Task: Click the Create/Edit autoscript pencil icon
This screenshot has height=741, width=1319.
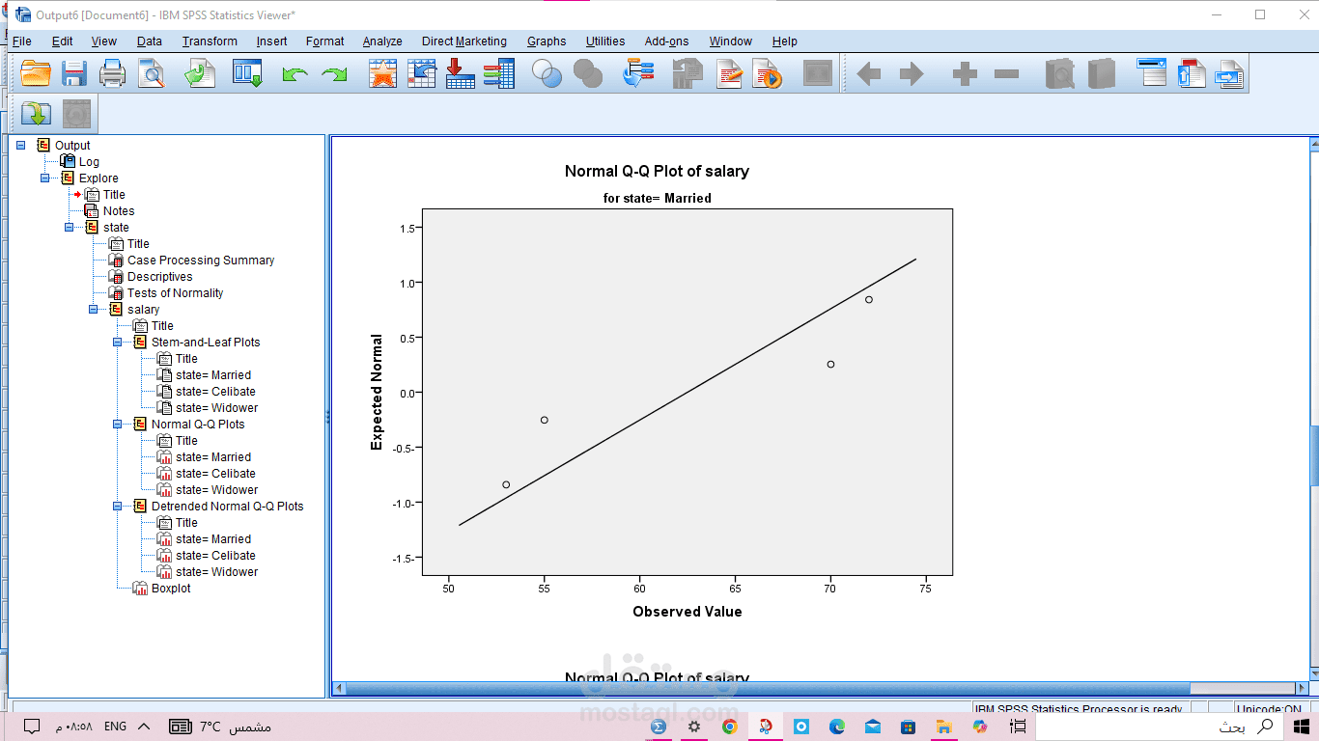Action: tap(729, 73)
